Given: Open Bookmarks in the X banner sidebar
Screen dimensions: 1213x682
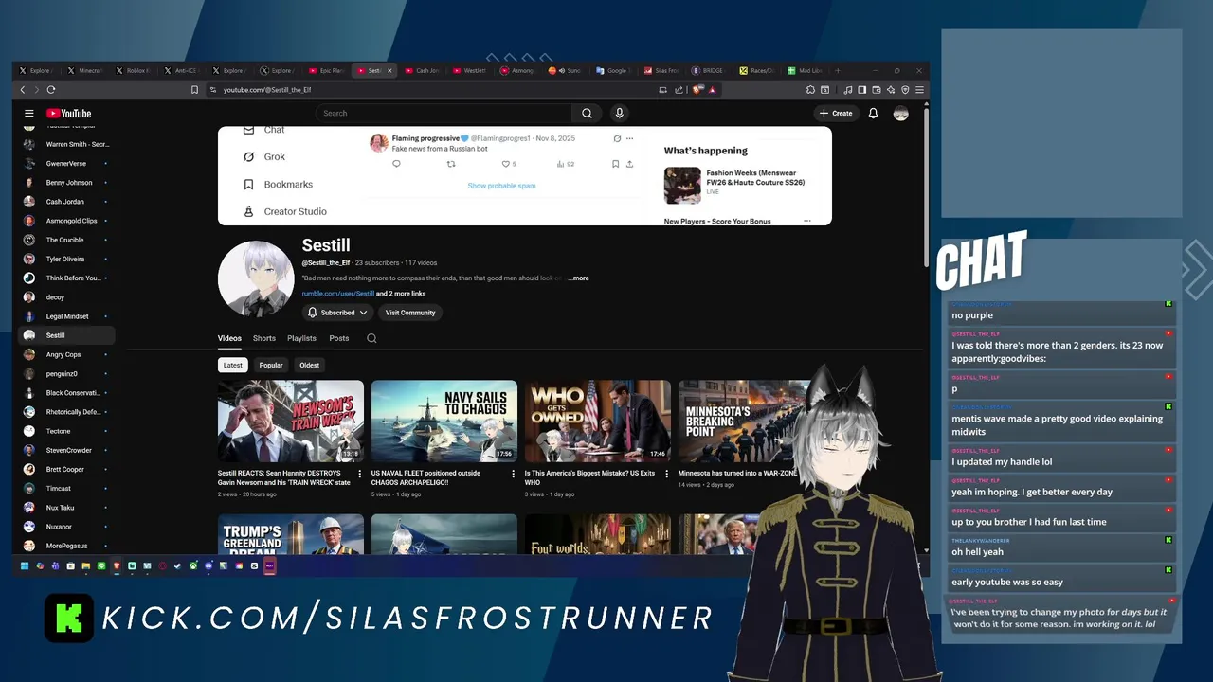Looking at the screenshot, I should coord(278,184).
